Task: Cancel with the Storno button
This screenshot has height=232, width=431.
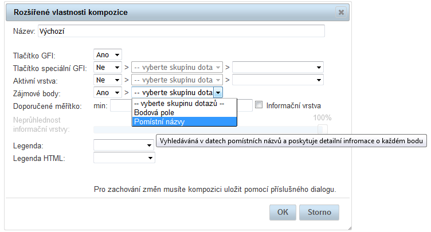Action: pyautogui.click(x=319, y=212)
